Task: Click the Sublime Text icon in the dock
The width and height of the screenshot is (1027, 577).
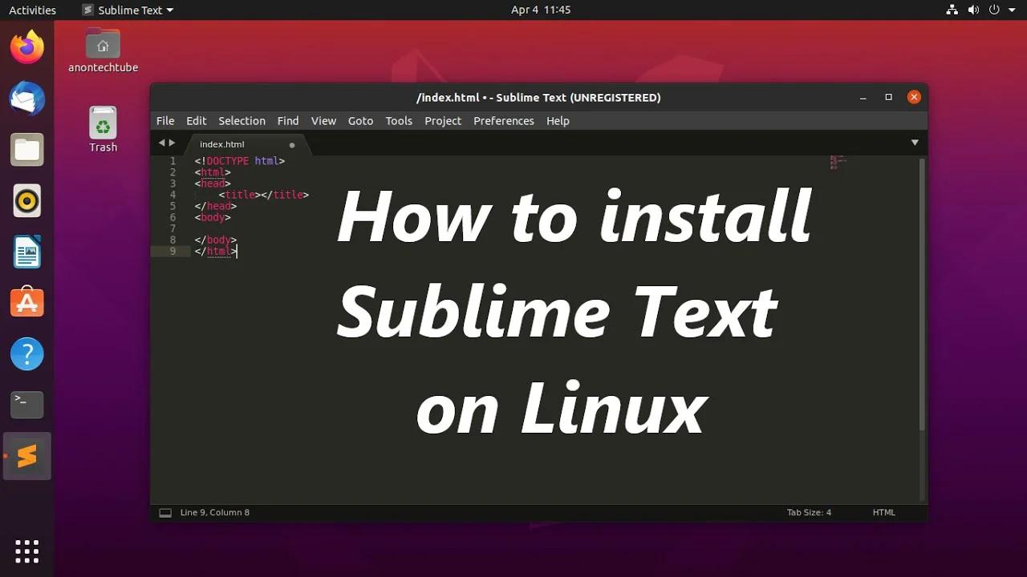Action: point(26,456)
